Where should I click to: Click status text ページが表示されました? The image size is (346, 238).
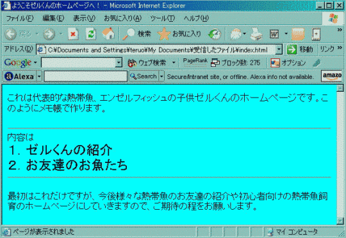click(x=44, y=232)
